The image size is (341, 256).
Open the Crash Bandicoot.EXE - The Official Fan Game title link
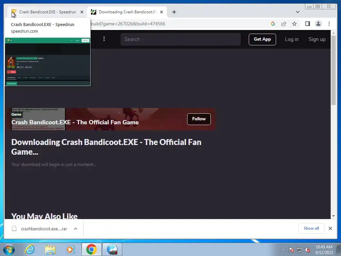(75, 122)
